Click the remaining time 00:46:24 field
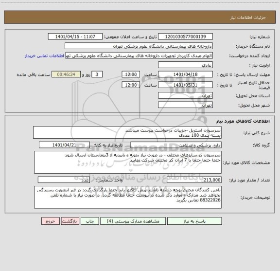The width and height of the screenshot is (280, 271). pos(66,74)
